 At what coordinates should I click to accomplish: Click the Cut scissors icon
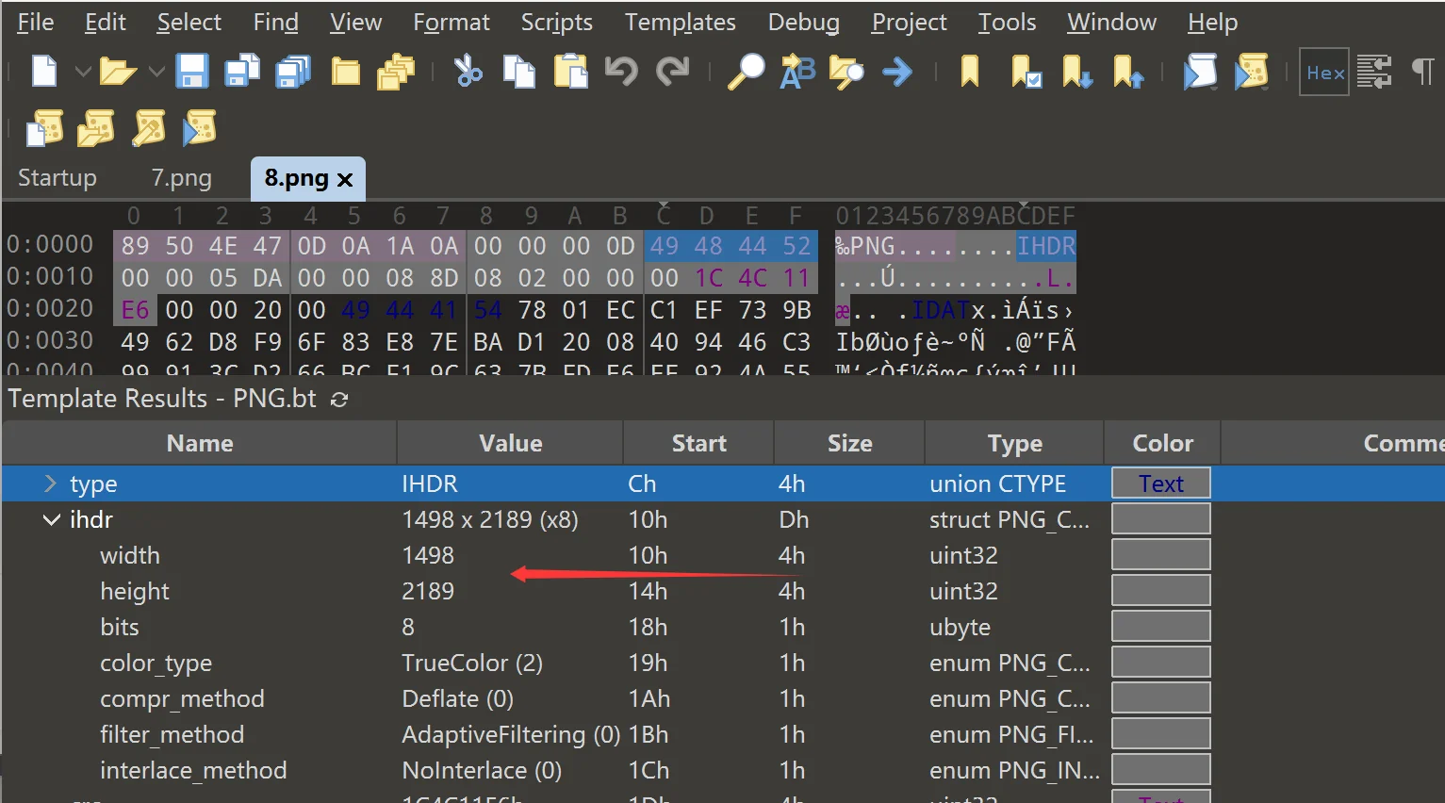[468, 72]
